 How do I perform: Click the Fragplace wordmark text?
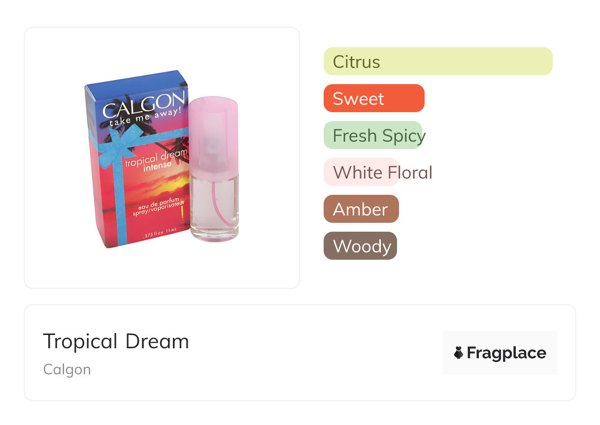pyautogui.click(x=506, y=353)
